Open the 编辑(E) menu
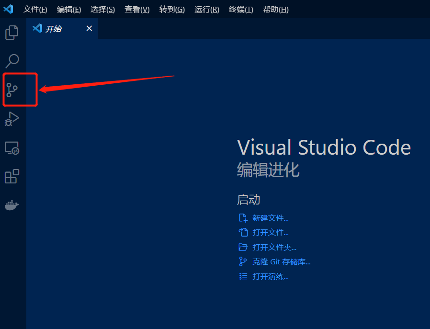Image resolution: width=430 pixels, height=329 pixels. coord(69,10)
